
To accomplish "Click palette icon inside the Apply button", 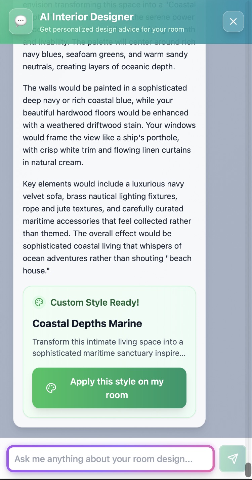I will click(51, 388).
